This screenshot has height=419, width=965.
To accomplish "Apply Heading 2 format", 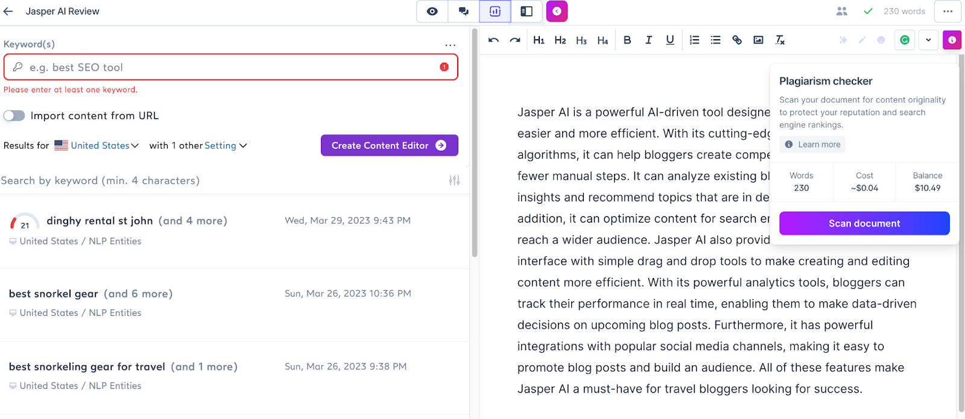I will coord(560,40).
